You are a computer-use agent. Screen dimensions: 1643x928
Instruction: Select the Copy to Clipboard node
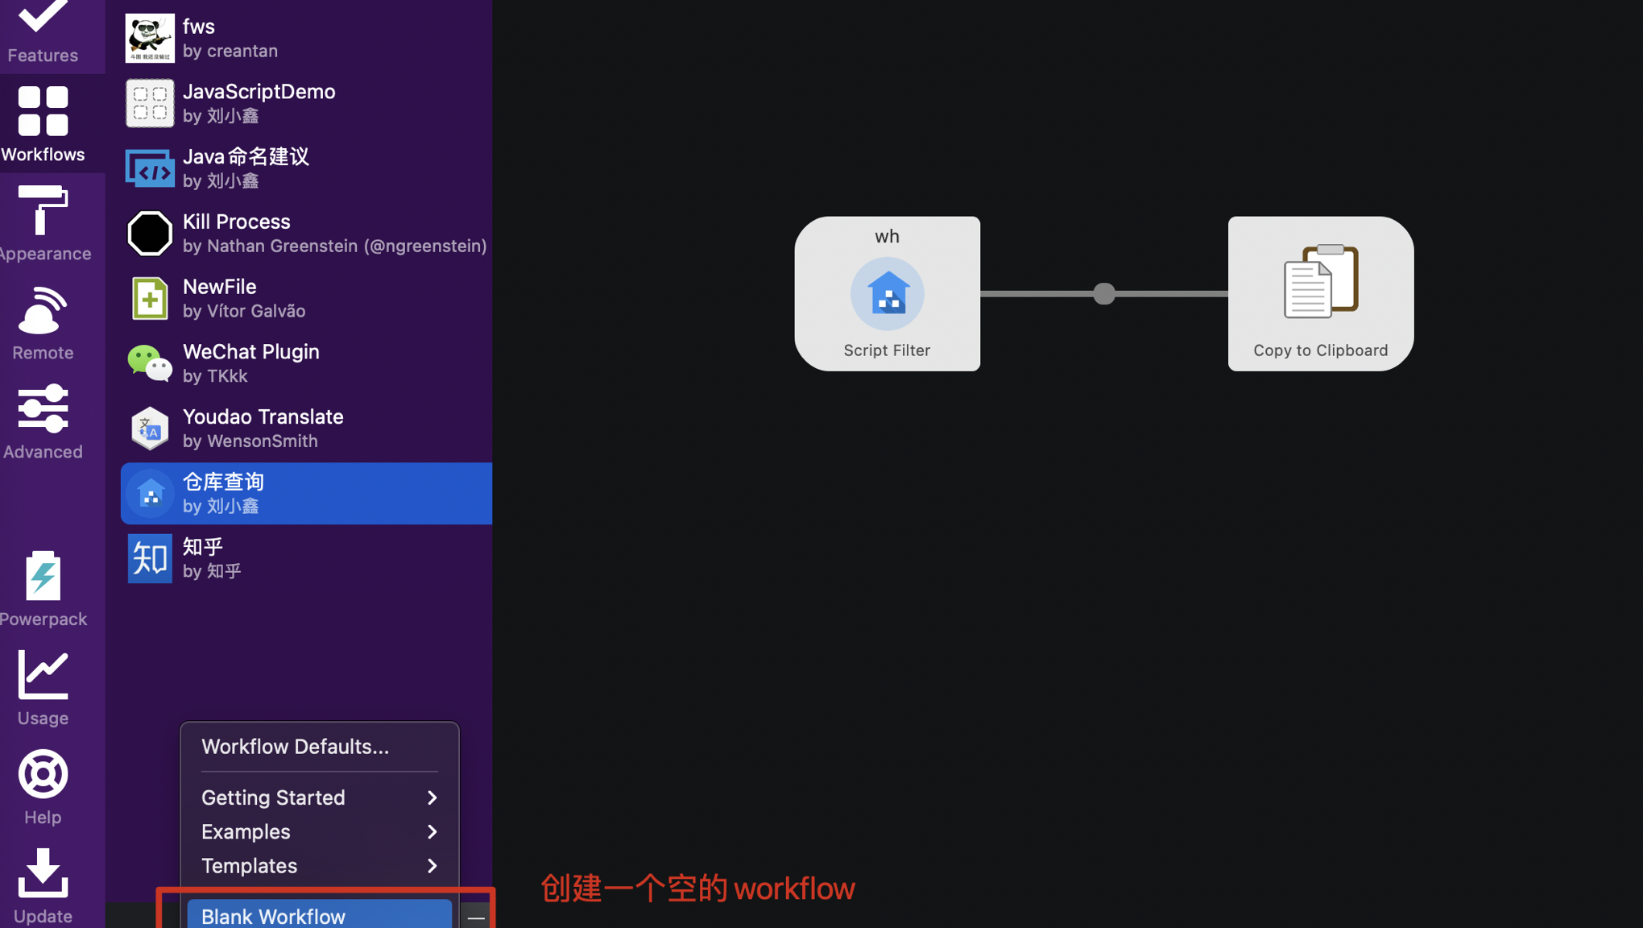(1320, 294)
